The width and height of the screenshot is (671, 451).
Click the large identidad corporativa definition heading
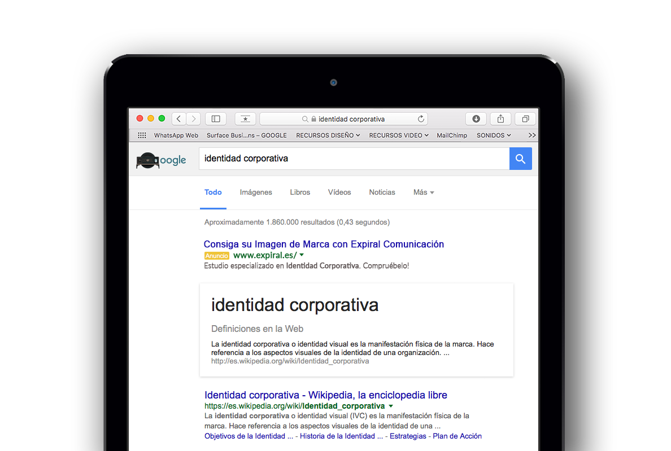pos(295,305)
